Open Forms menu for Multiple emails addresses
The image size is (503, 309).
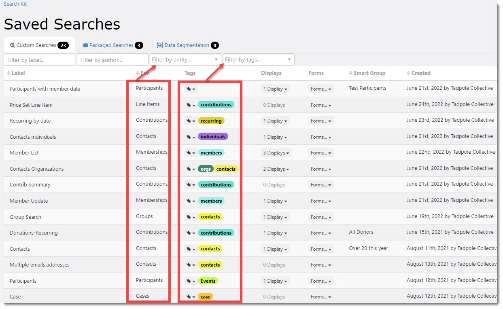pos(321,265)
